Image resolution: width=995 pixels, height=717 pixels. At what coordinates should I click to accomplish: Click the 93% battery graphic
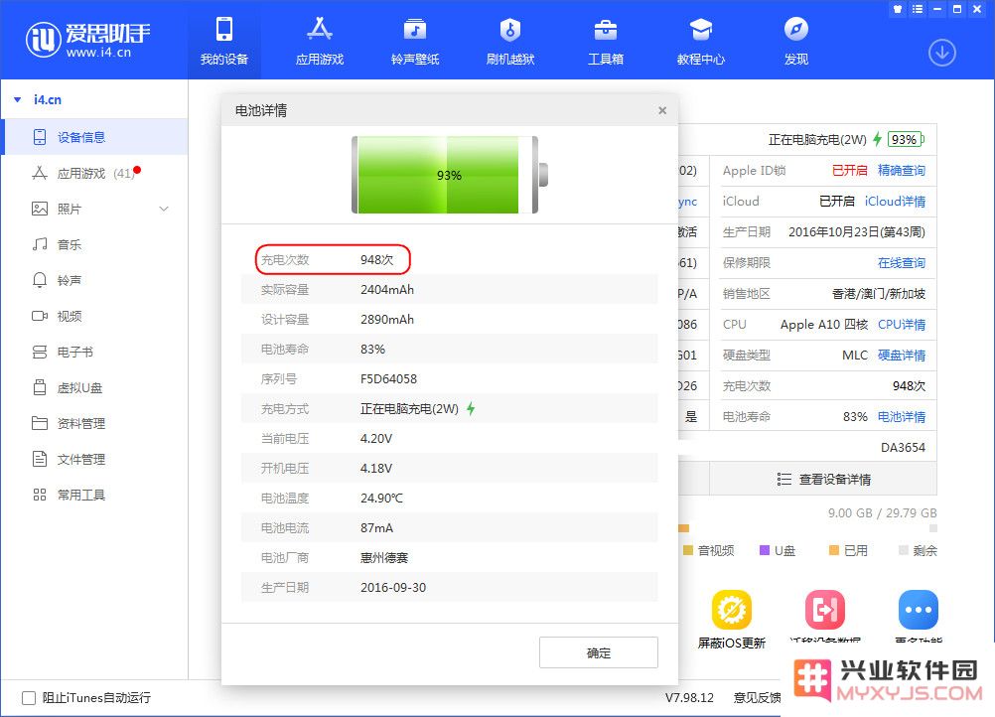point(449,175)
